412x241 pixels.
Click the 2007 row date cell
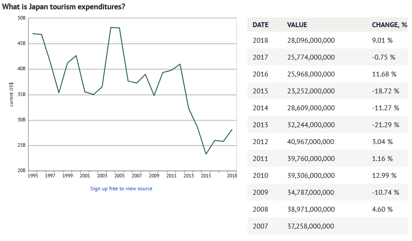tap(260, 226)
